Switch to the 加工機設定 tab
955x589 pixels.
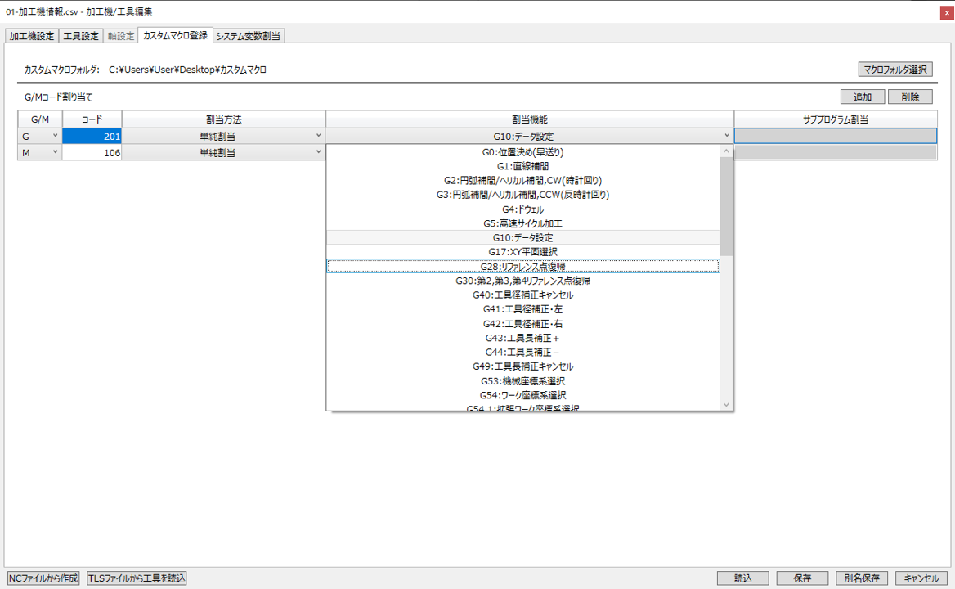point(32,36)
